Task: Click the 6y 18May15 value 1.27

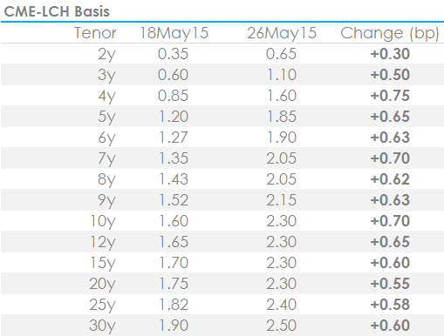Action: (174, 138)
